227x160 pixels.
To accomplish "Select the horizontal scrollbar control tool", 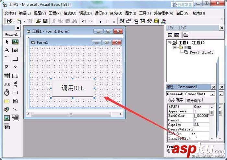I will click(x=7, y=84).
